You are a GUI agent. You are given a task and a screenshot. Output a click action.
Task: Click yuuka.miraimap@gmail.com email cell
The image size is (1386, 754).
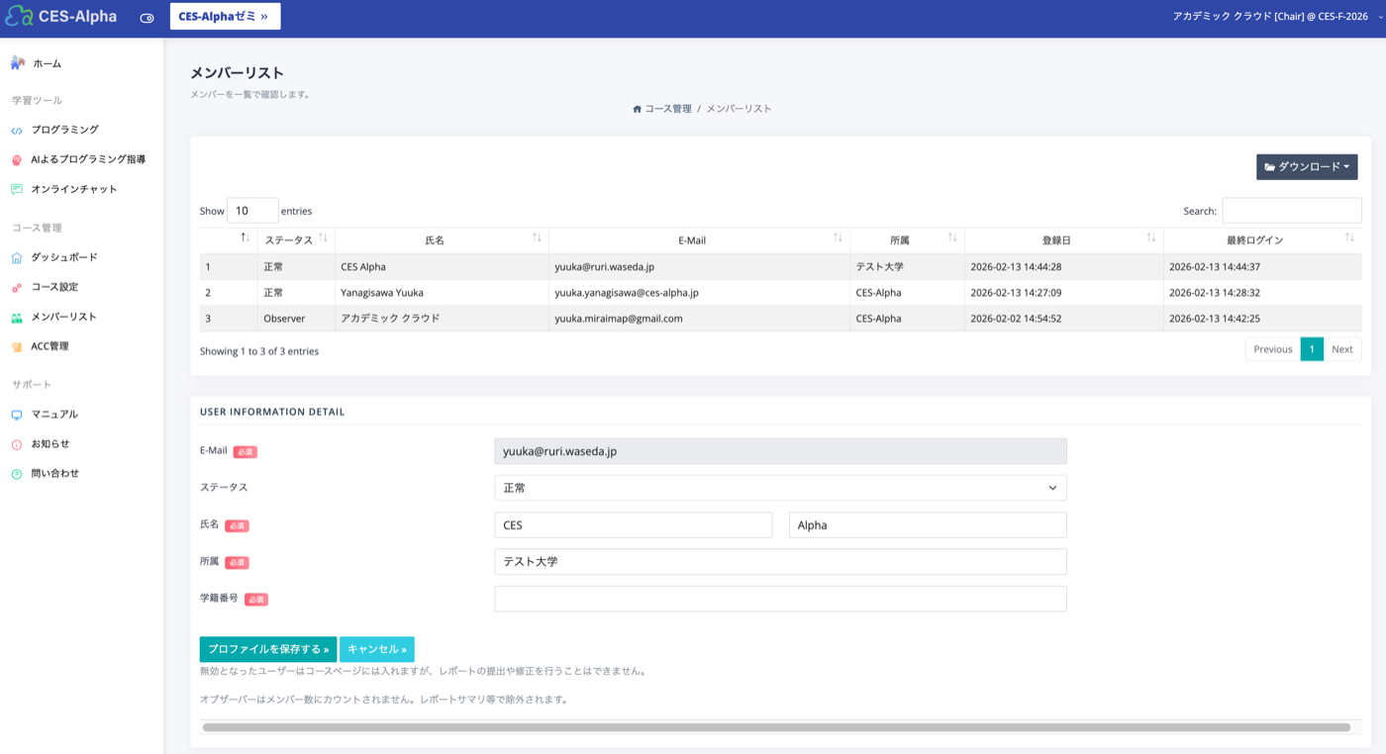(699, 319)
